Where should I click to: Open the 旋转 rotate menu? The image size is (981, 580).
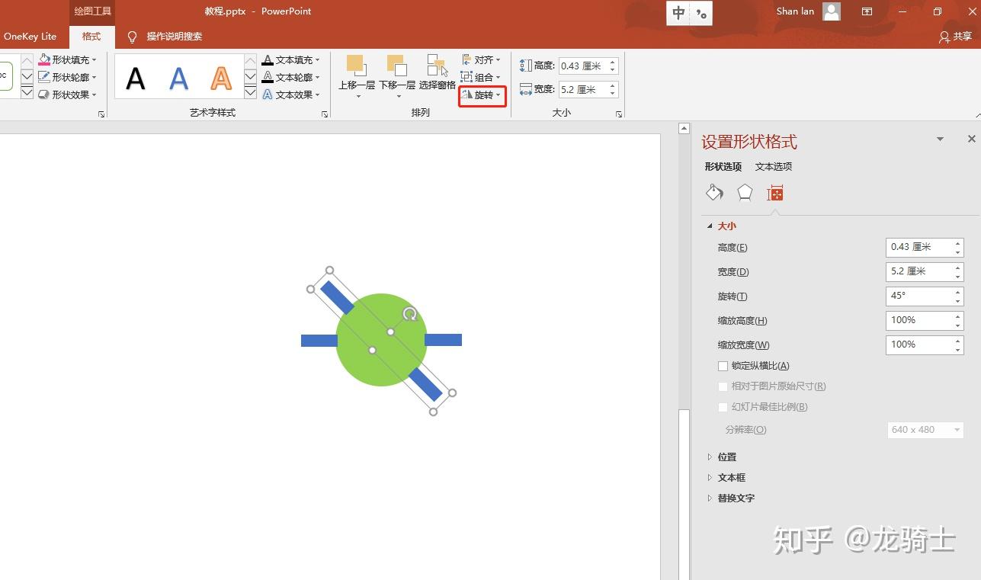[x=481, y=95]
